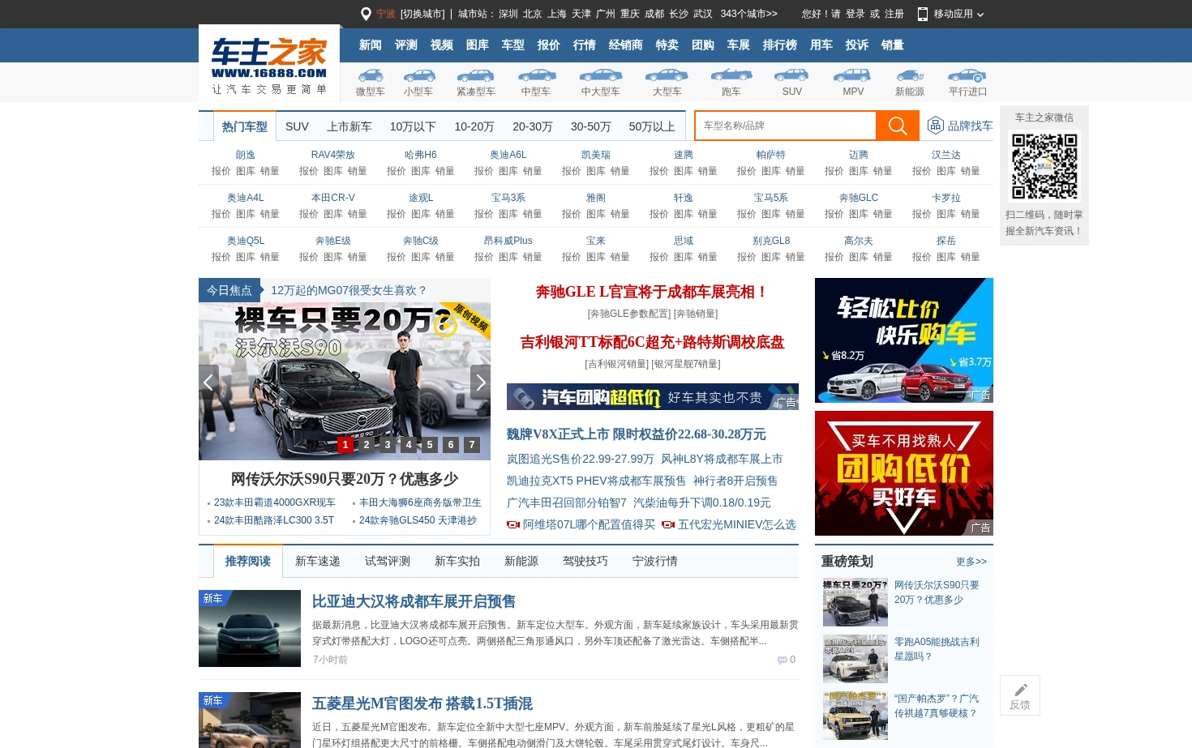Open the 新闻 navigation menu item
The image size is (1192, 748).
(370, 45)
